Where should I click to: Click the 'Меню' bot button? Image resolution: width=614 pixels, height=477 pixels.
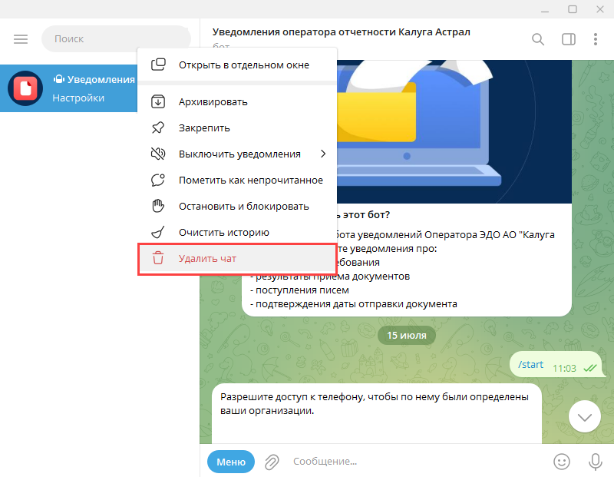231,462
